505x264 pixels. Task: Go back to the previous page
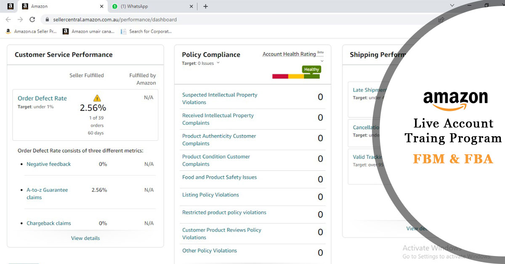(x=8, y=19)
